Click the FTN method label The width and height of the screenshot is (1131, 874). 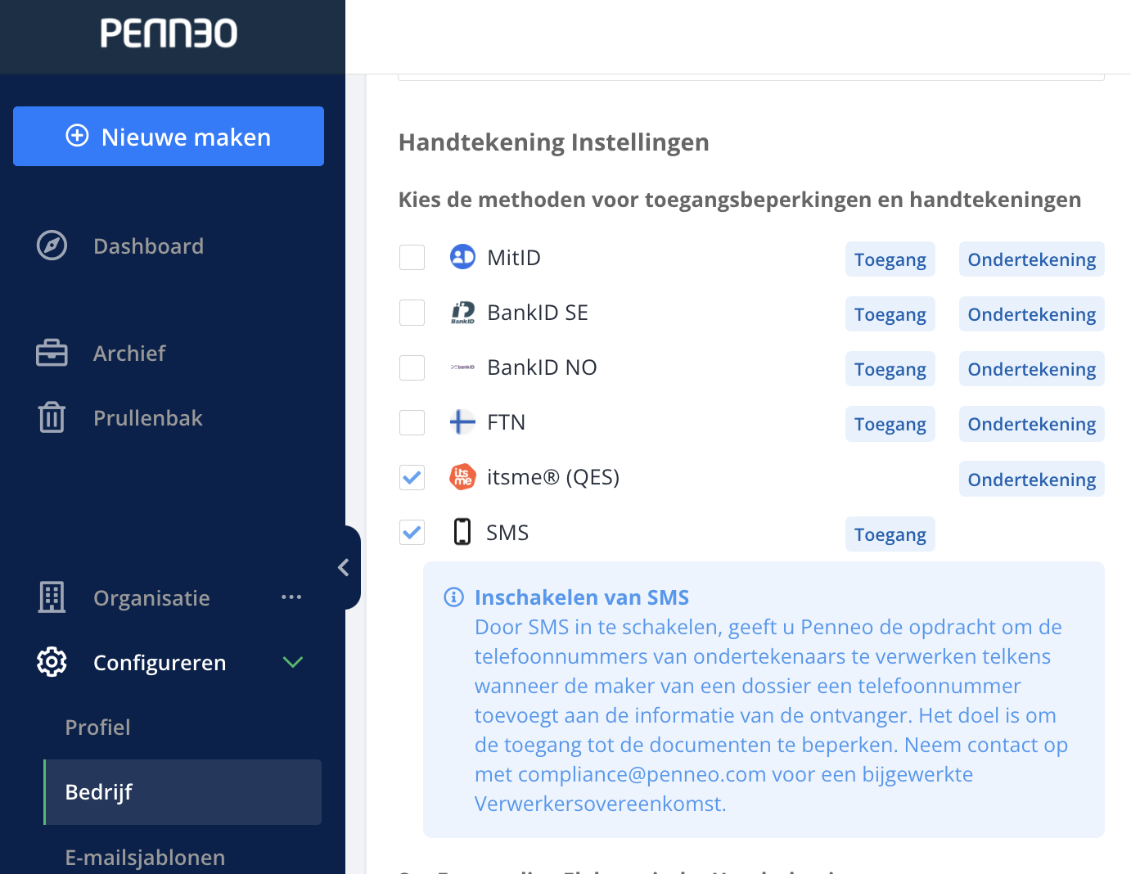tap(506, 422)
